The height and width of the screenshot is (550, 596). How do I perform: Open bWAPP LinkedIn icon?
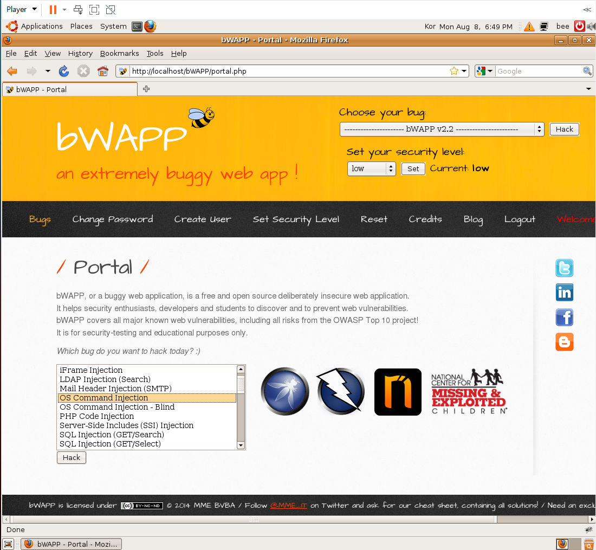(x=565, y=293)
